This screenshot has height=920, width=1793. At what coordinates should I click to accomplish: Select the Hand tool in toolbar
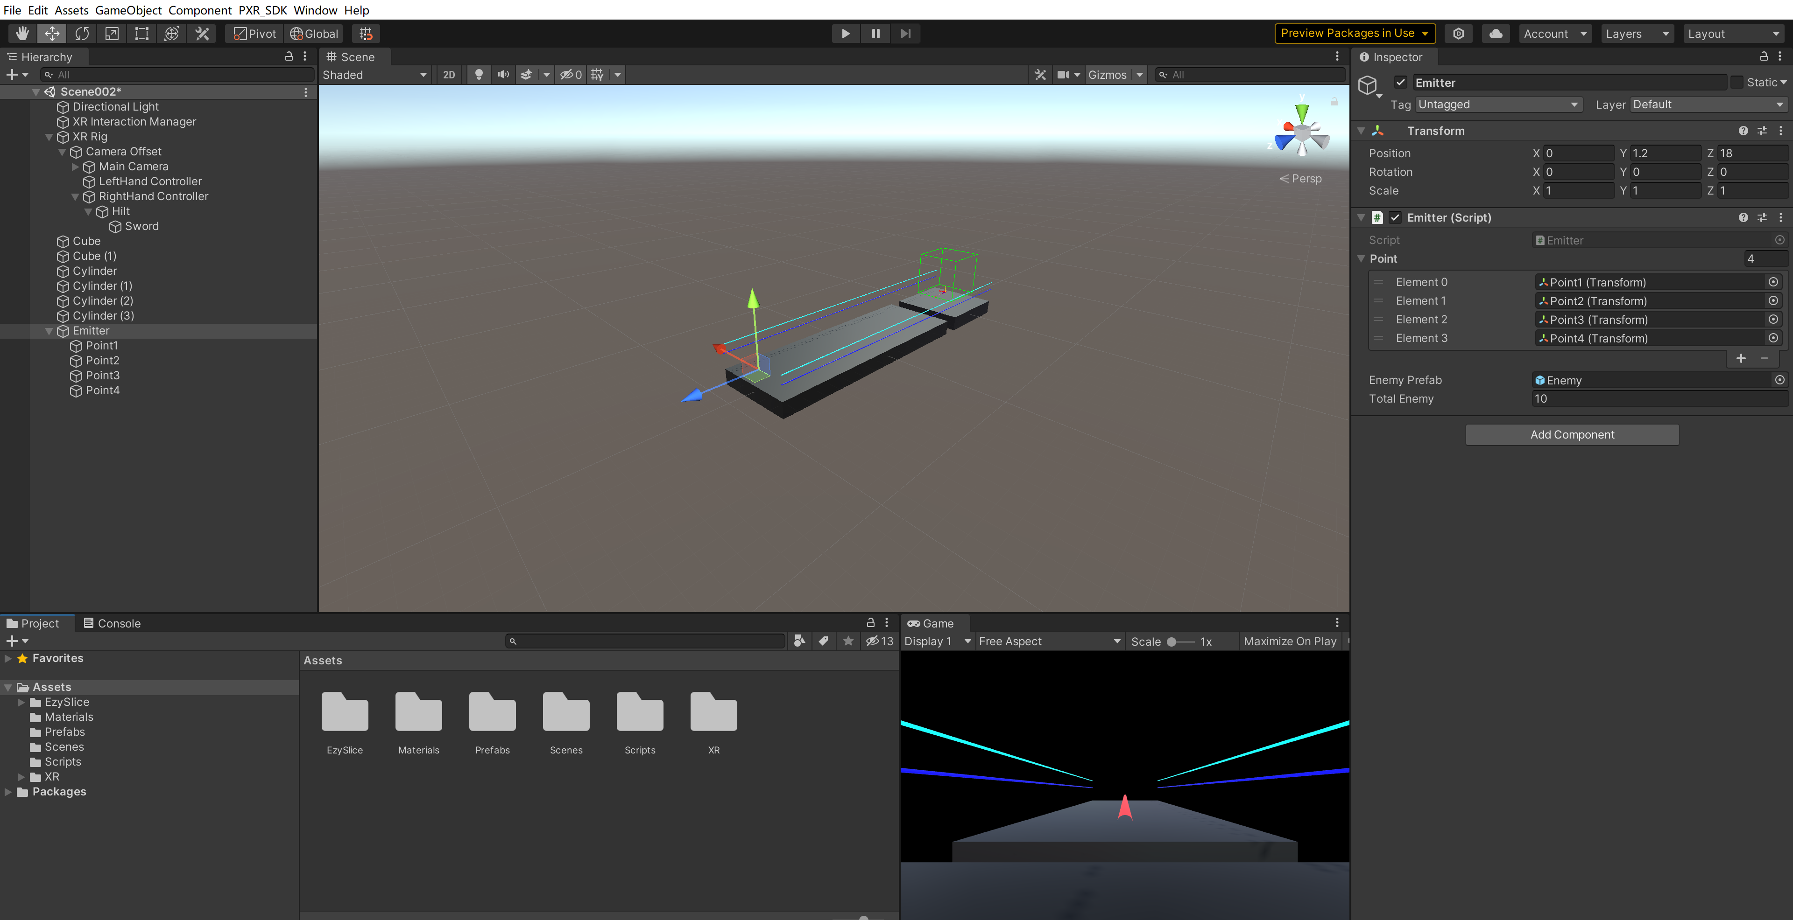pos(22,34)
